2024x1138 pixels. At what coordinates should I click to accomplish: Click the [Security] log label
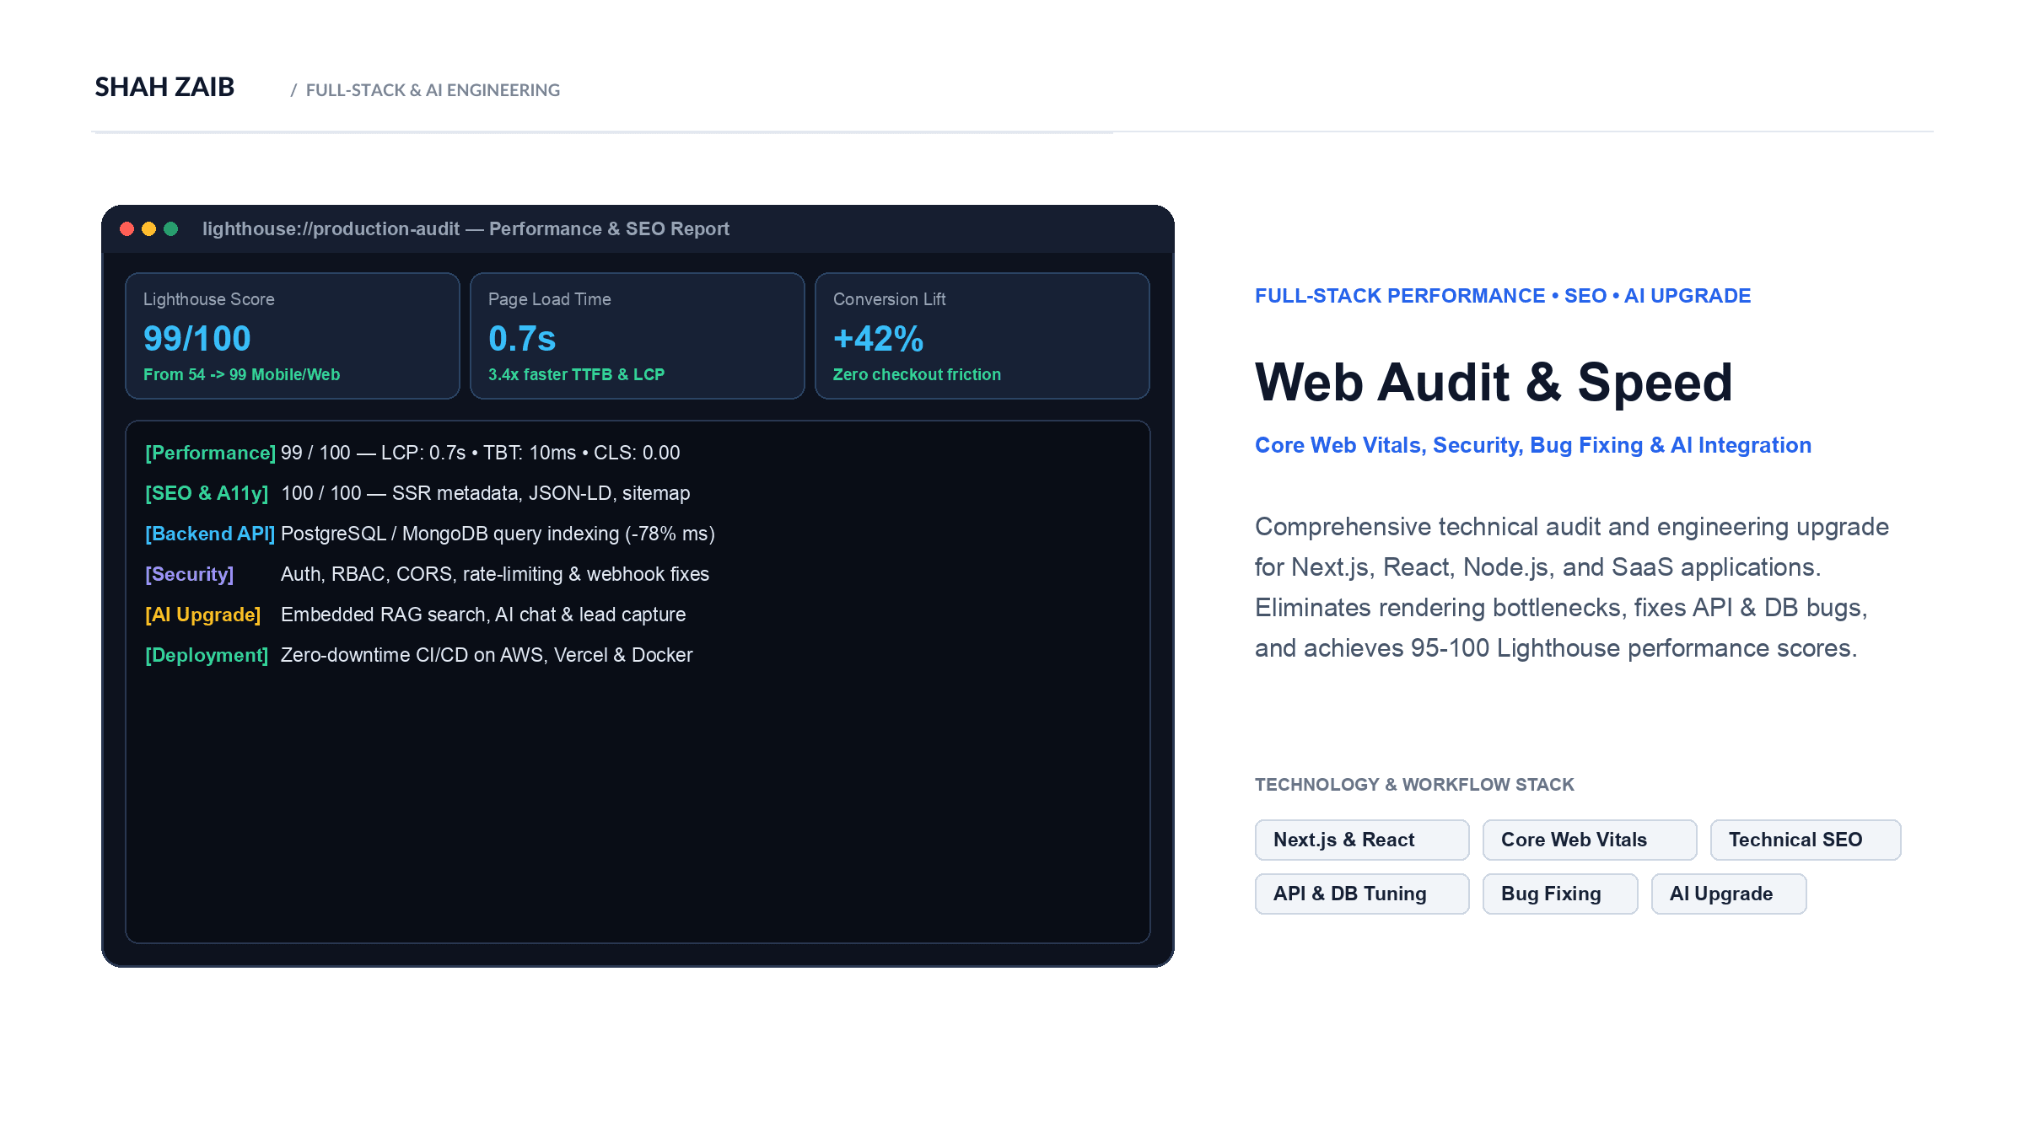(190, 574)
